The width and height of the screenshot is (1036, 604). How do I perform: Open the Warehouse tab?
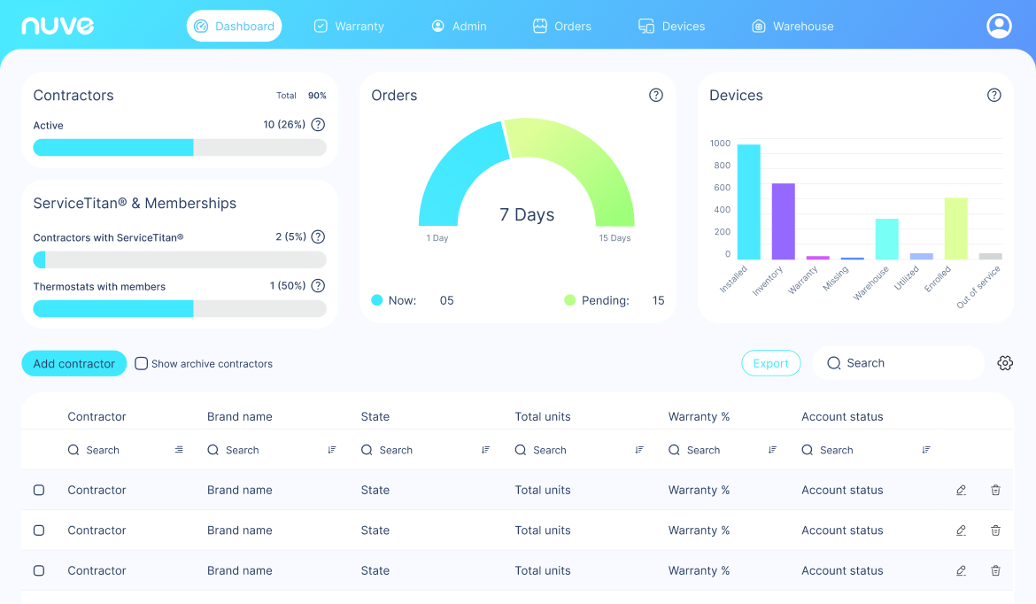pyautogui.click(x=792, y=27)
